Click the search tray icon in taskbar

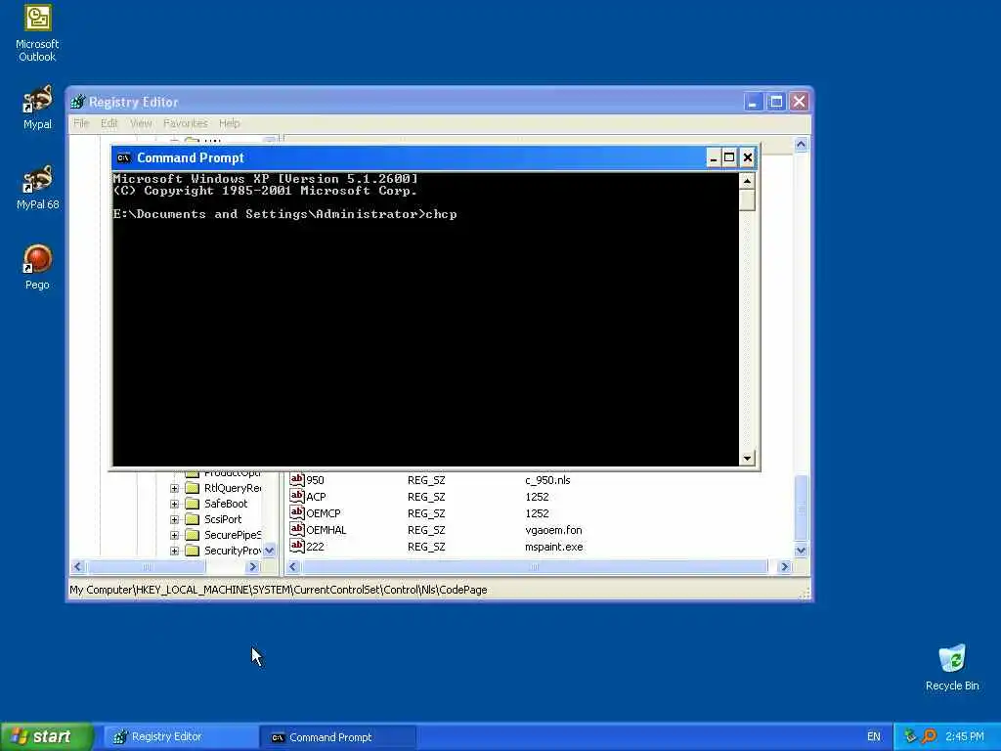click(929, 736)
